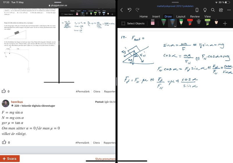
Task: Toggle the mobile view phone icon
Action: coord(197,10)
